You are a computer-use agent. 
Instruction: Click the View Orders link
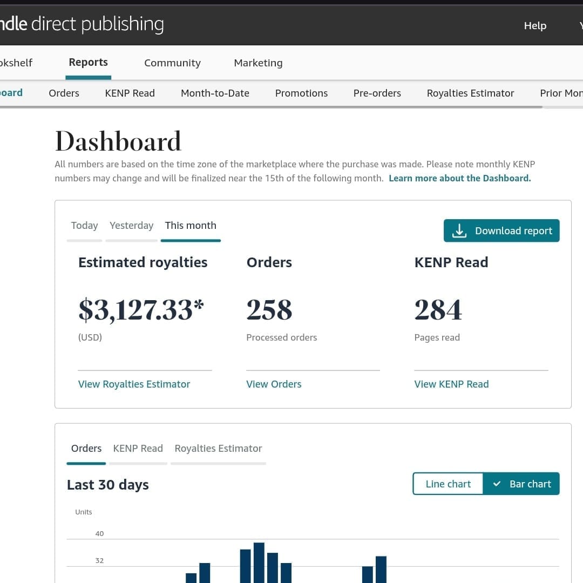274,384
